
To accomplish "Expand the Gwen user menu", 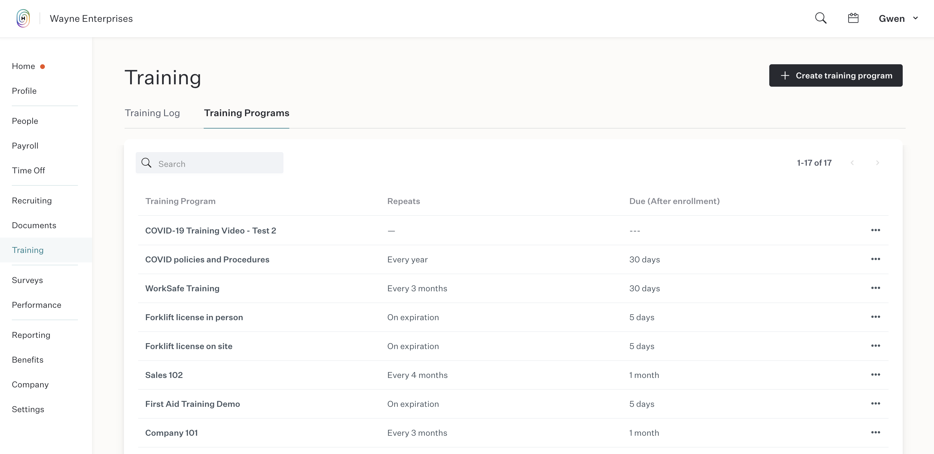I will [x=899, y=19].
